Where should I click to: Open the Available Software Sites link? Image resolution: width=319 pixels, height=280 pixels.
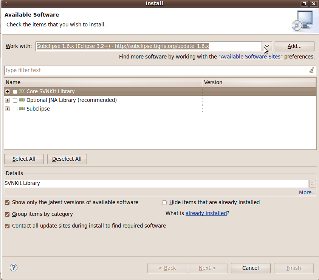[x=250, y=57]
